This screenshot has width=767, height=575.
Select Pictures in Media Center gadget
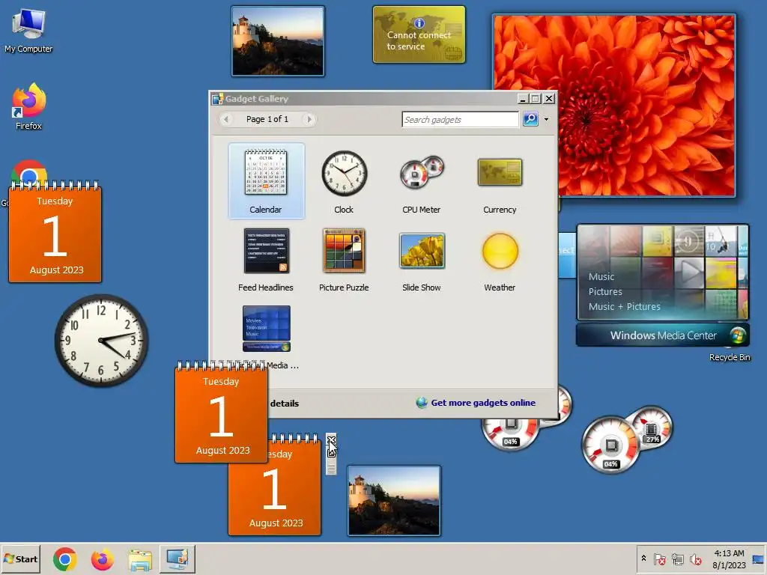[x=605, y=292]
